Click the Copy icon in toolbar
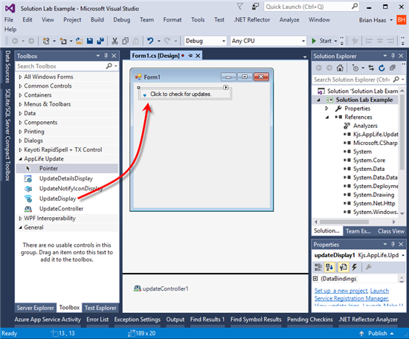This screenshot has height=339, width=409. (126, 41)
